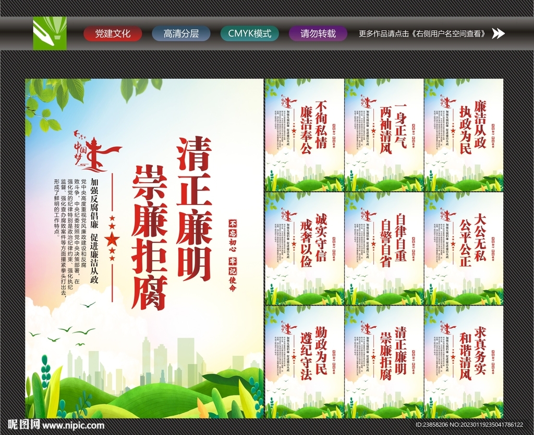Click the 中国梦 logo on large poster
534x435 pixels.
point(98,150)
